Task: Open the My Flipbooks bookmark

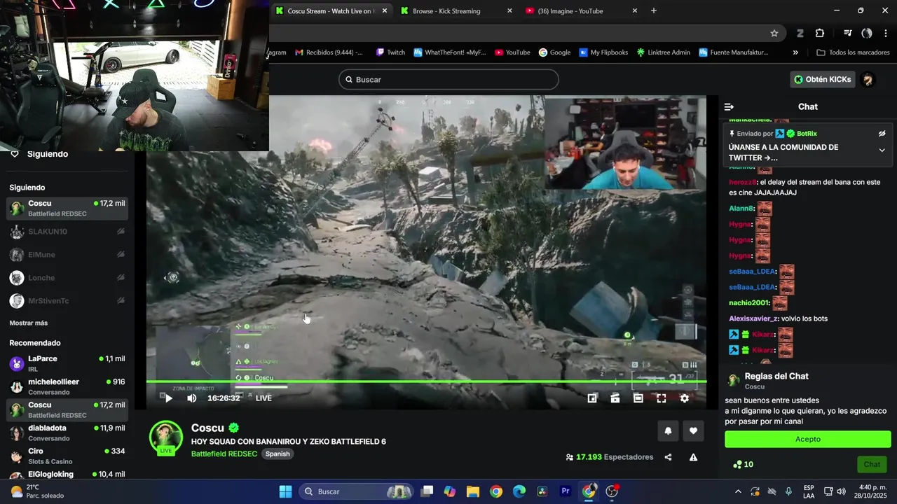Action: [x=603, y=52]
